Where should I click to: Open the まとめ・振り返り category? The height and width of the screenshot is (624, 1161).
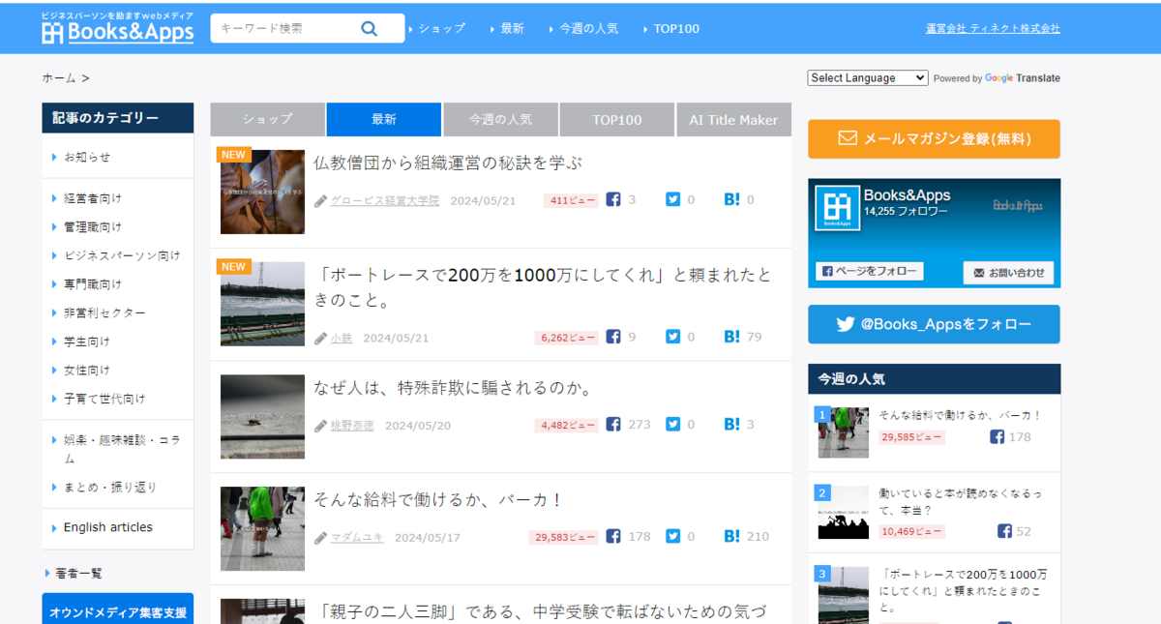[x=110, y=488]
